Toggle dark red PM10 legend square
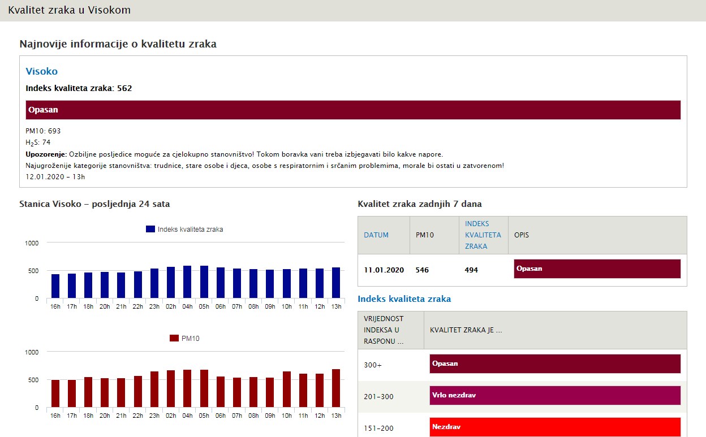 174,339
